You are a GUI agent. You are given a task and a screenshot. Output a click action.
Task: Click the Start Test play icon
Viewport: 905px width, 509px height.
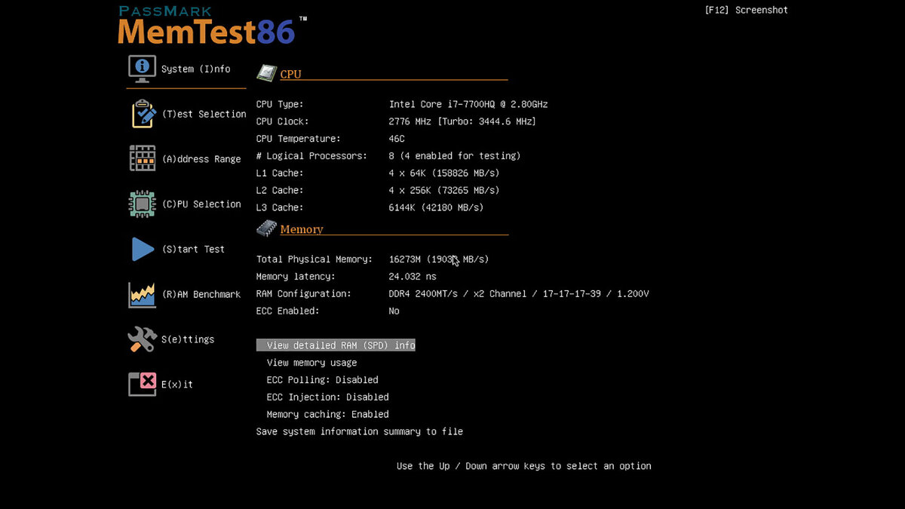click(143, 249)
